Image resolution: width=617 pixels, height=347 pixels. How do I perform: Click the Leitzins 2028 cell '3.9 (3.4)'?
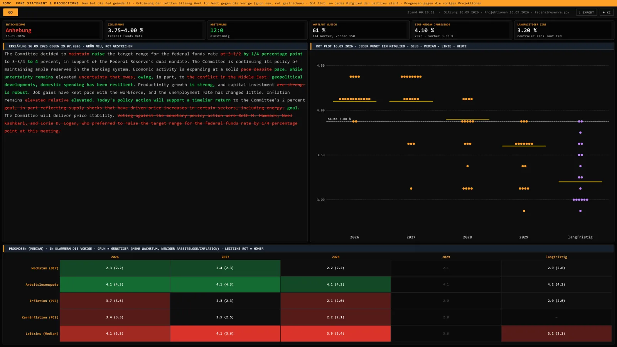(x=335, y=334)
